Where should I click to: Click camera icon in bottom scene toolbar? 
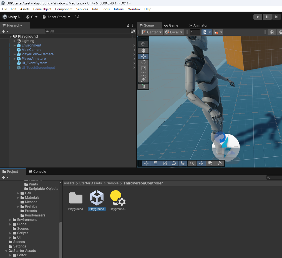tap(210, 163)
